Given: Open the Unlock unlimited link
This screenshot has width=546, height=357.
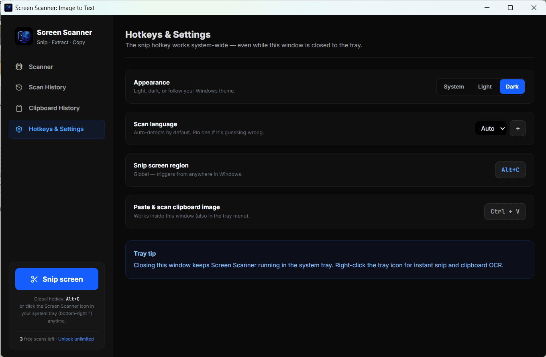Looking at the screenshot, I should click(76, 339).
